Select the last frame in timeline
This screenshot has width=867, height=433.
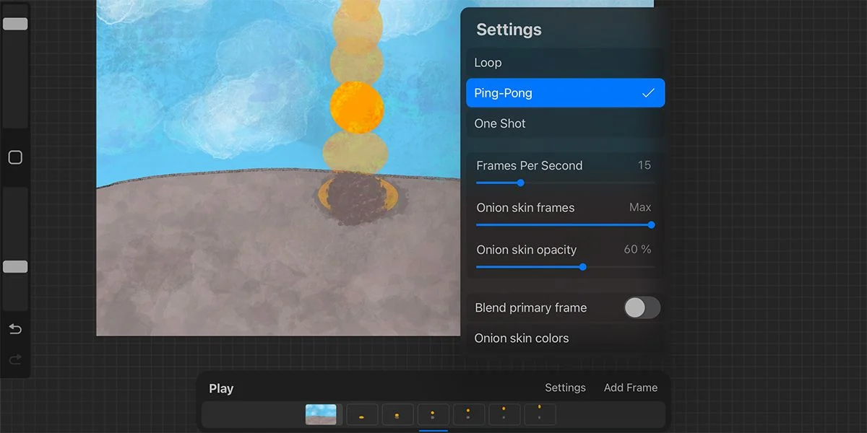pos(540,414)
